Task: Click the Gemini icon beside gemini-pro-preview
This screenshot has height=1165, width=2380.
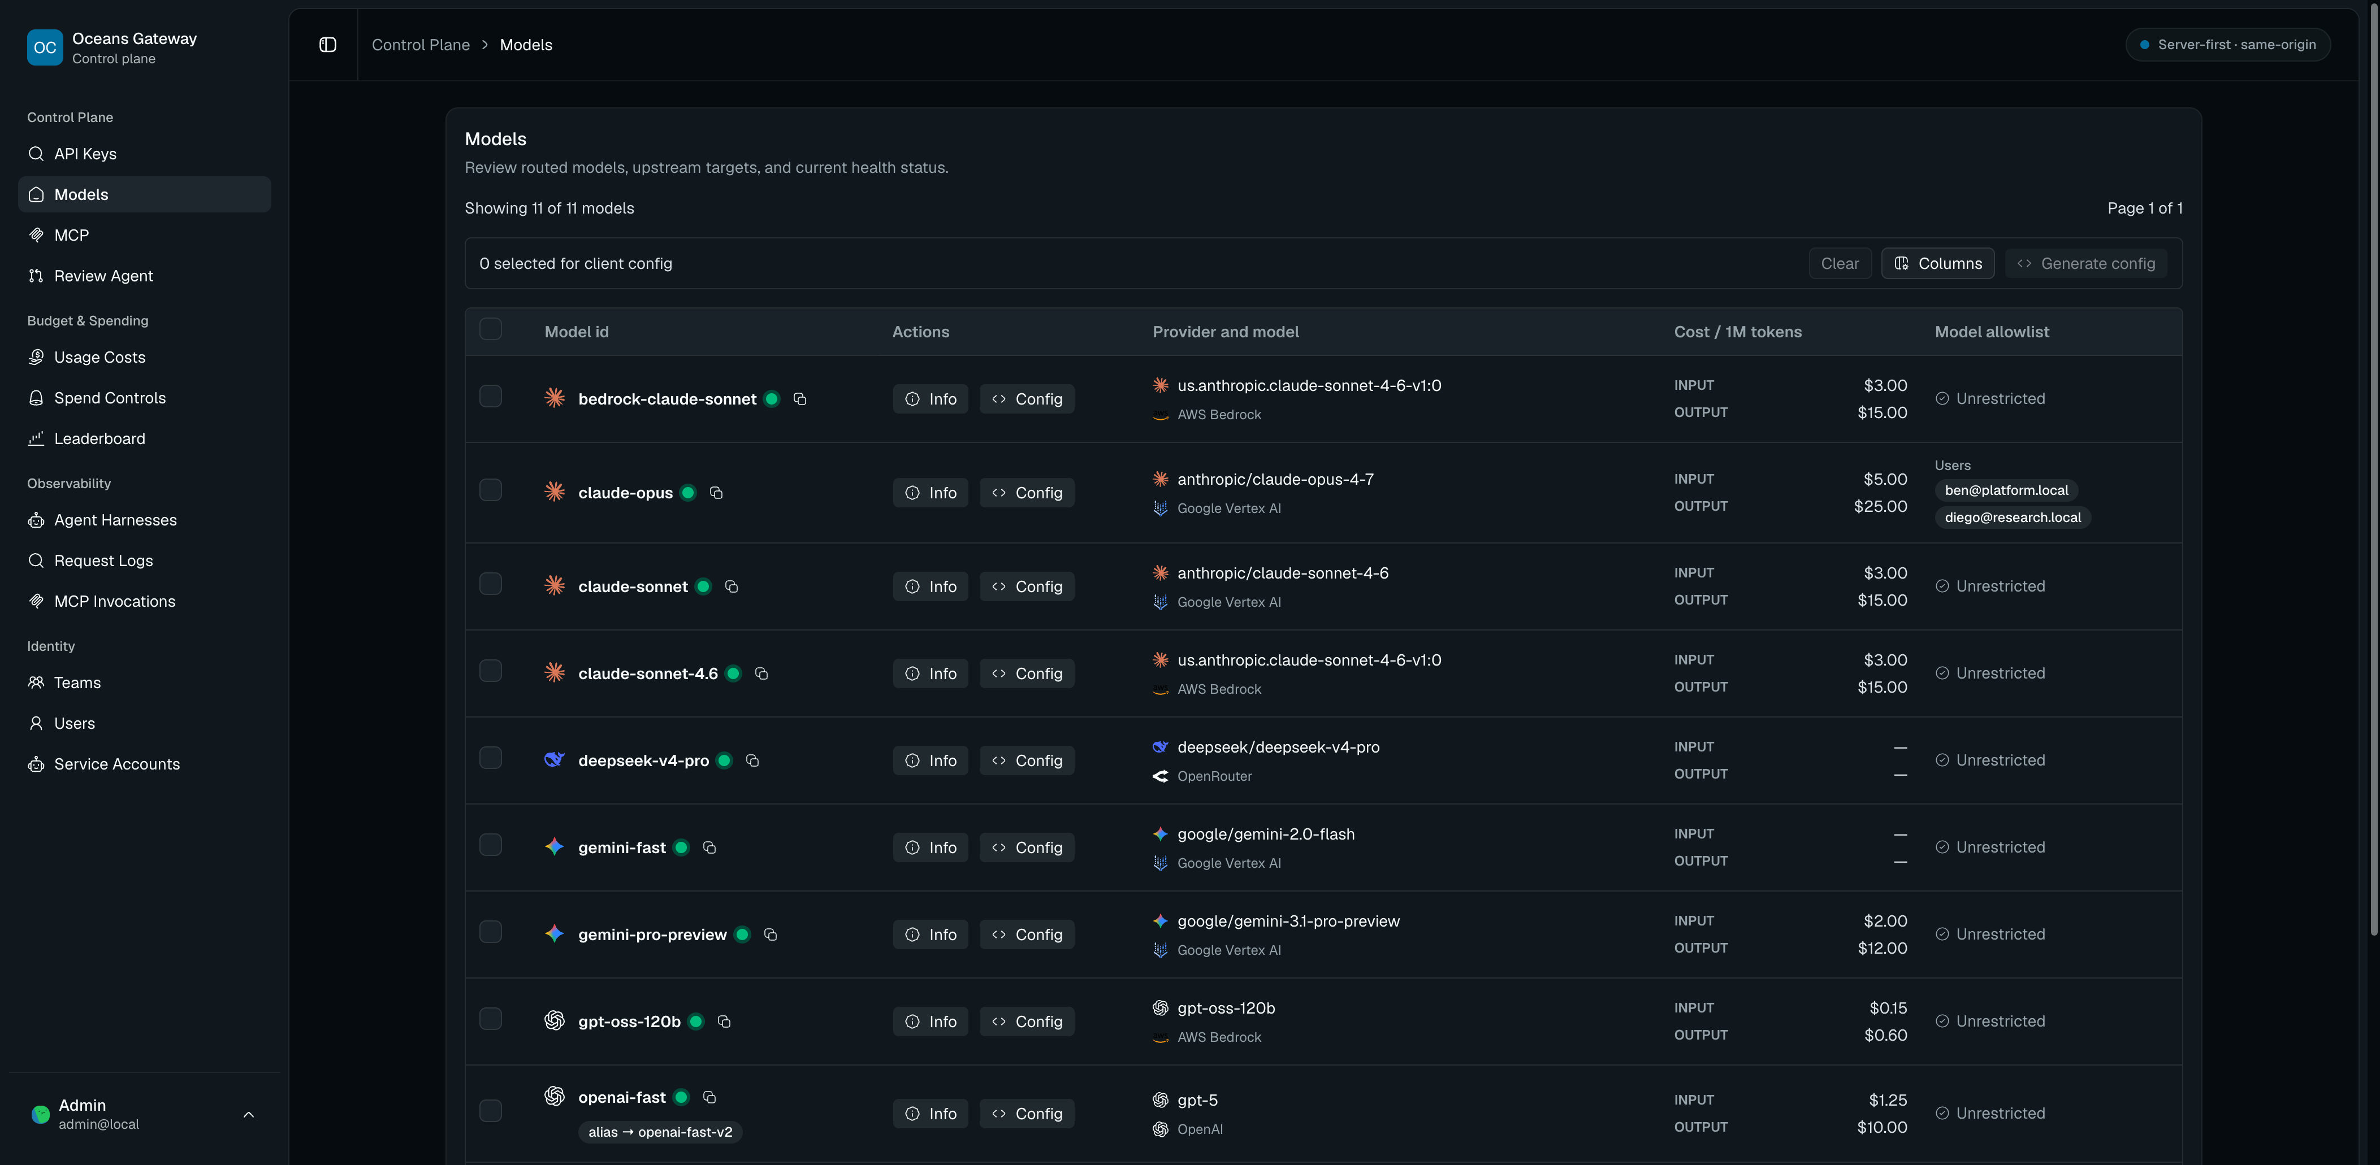Action: pos(555,933)
